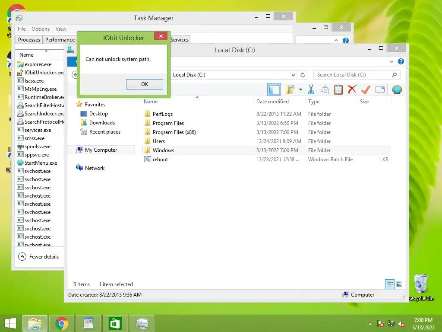The height and width of the screenshot is (332, 442).
Task: Switch to Task Manager Performance tab
Action: pos(60,39)
